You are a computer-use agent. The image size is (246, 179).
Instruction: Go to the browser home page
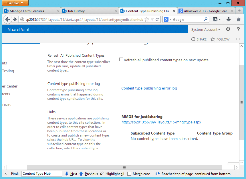coord(239,19)
